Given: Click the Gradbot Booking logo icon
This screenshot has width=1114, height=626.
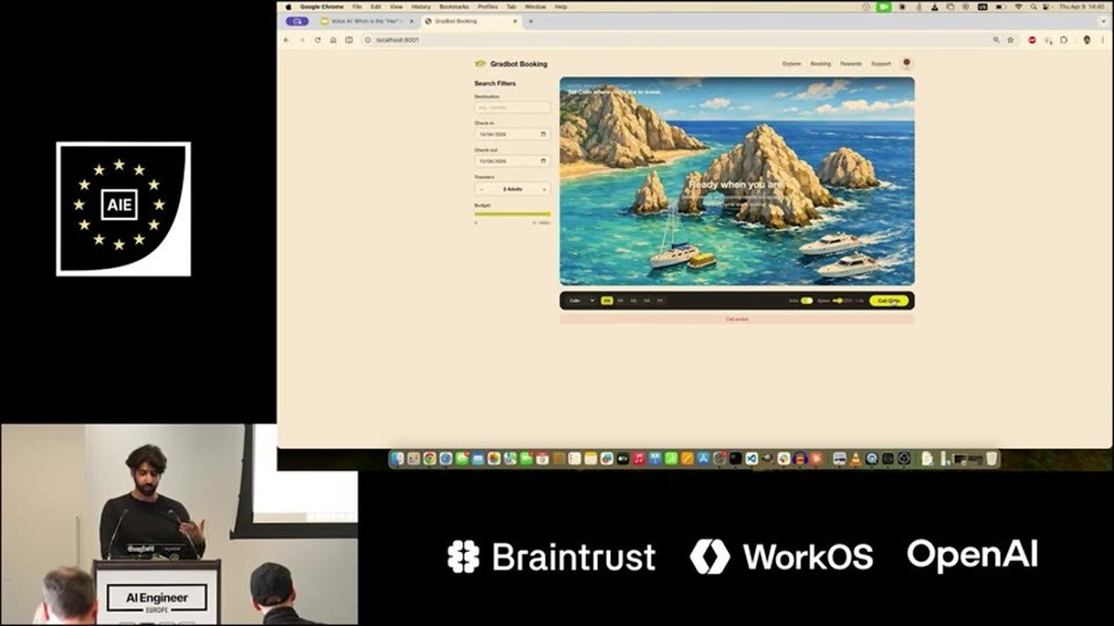Looking at the screenshot, I should 480,64.
